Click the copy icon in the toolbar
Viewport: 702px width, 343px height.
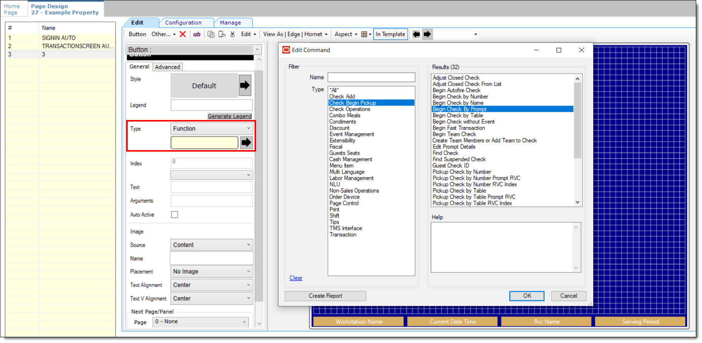point(211,34)
